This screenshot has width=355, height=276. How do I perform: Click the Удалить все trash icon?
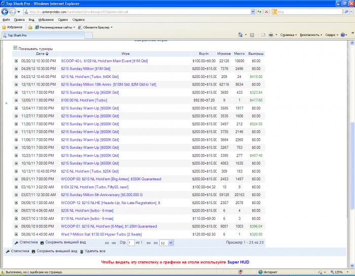pyautogui.click(x=82, y=251)
